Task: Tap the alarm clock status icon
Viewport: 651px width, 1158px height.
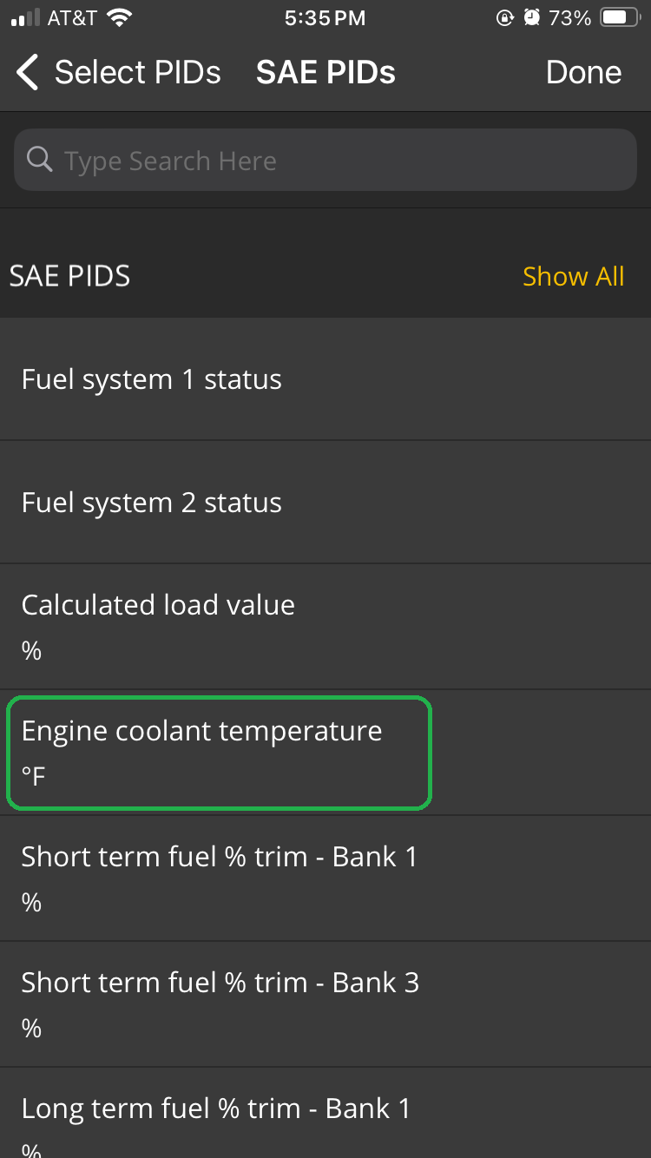Action: [530, 16]
